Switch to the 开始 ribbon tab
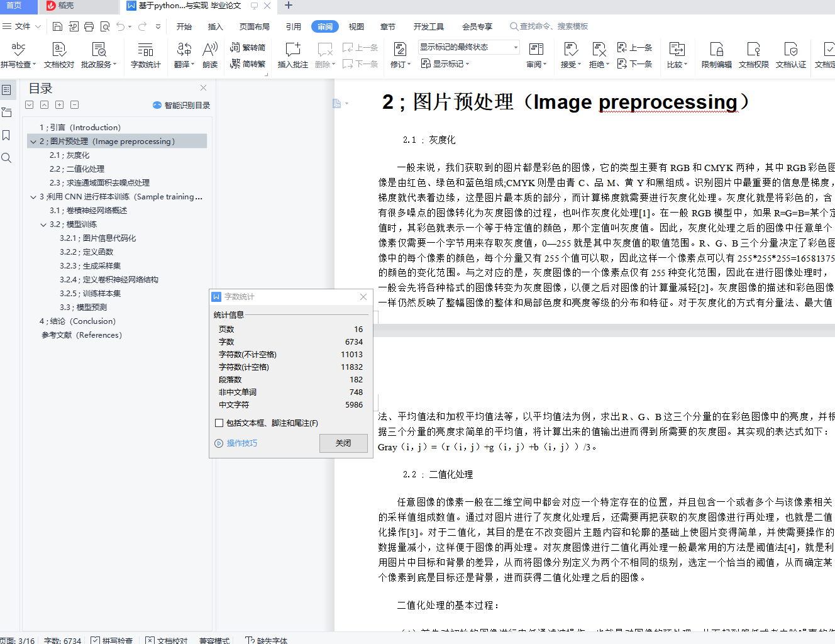This screenshot has height=644, width=835. pyautogui.click(x=184, y=26)
